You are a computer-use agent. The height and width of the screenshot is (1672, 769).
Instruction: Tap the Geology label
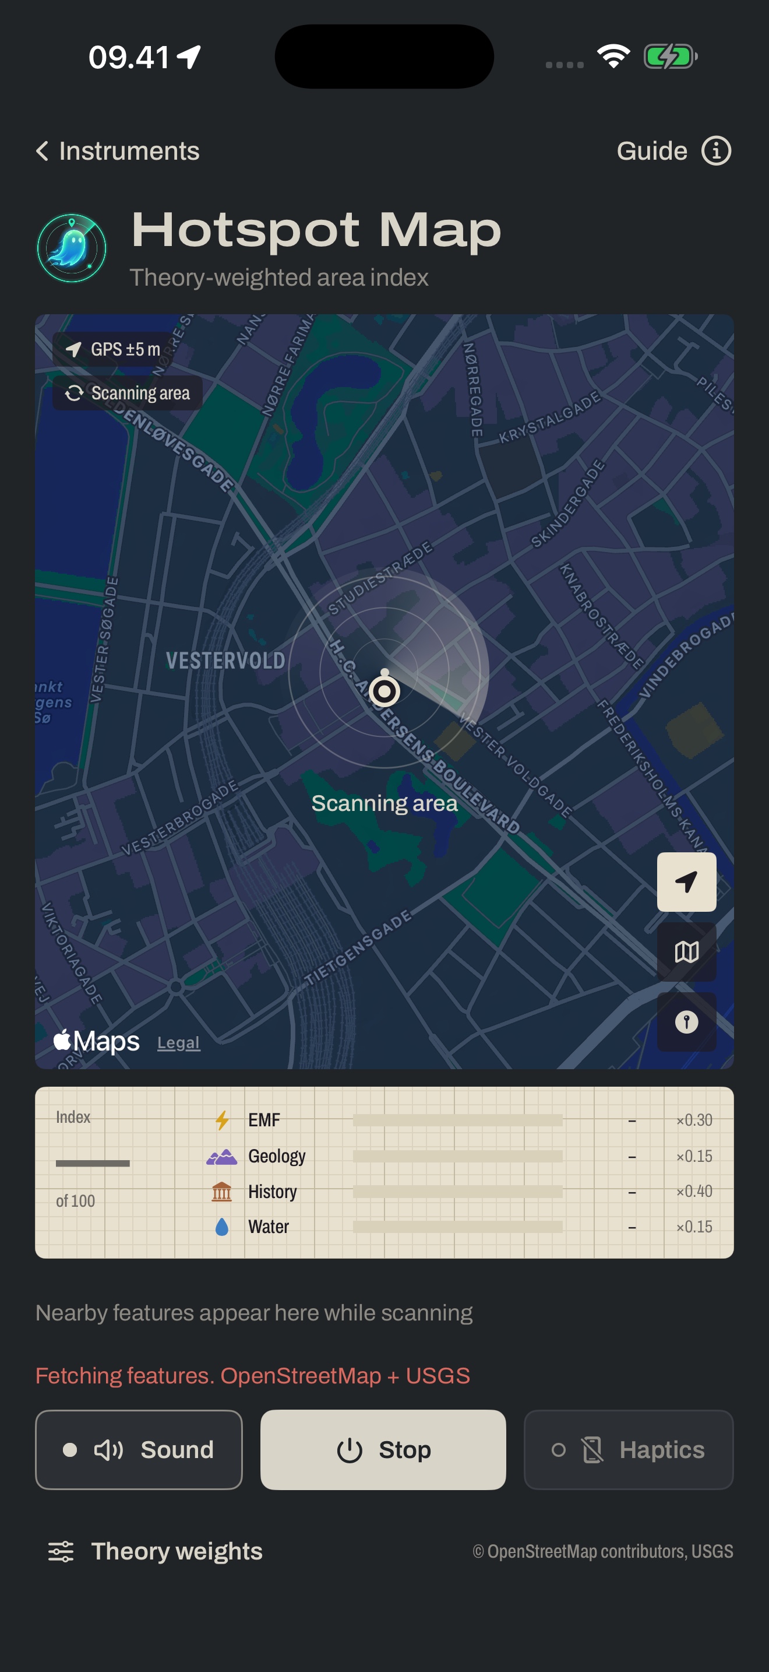click(x=277, y=1156)
